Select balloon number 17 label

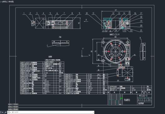(x=141, y=13)
